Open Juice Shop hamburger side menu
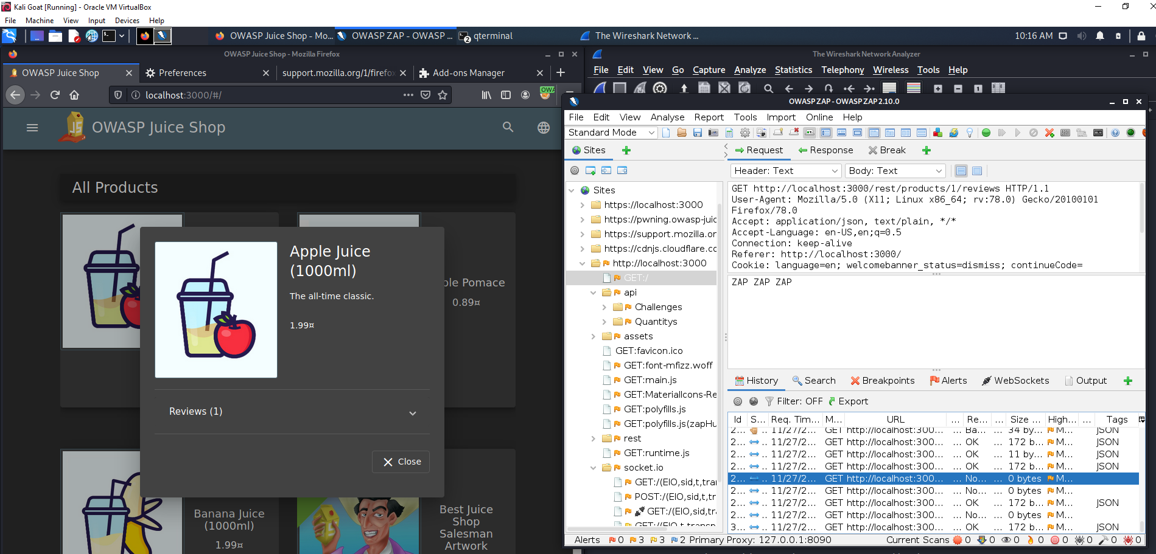The height and width of the screenshot is (554, 1156). 32,128
